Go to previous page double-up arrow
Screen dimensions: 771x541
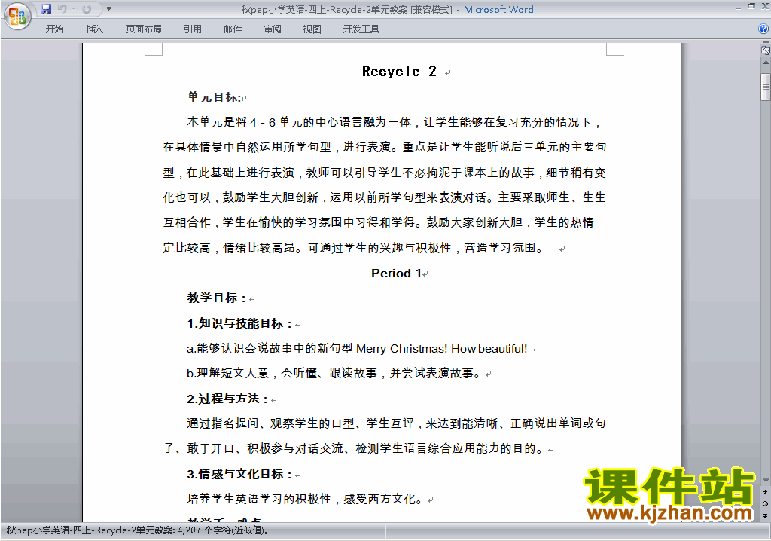765,492
